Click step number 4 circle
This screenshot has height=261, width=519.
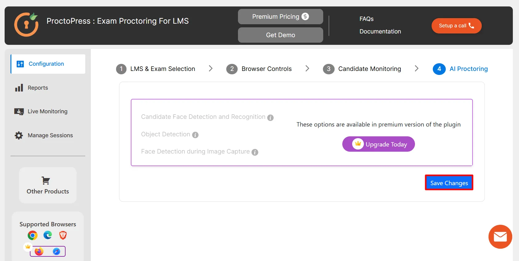[439, 69]
